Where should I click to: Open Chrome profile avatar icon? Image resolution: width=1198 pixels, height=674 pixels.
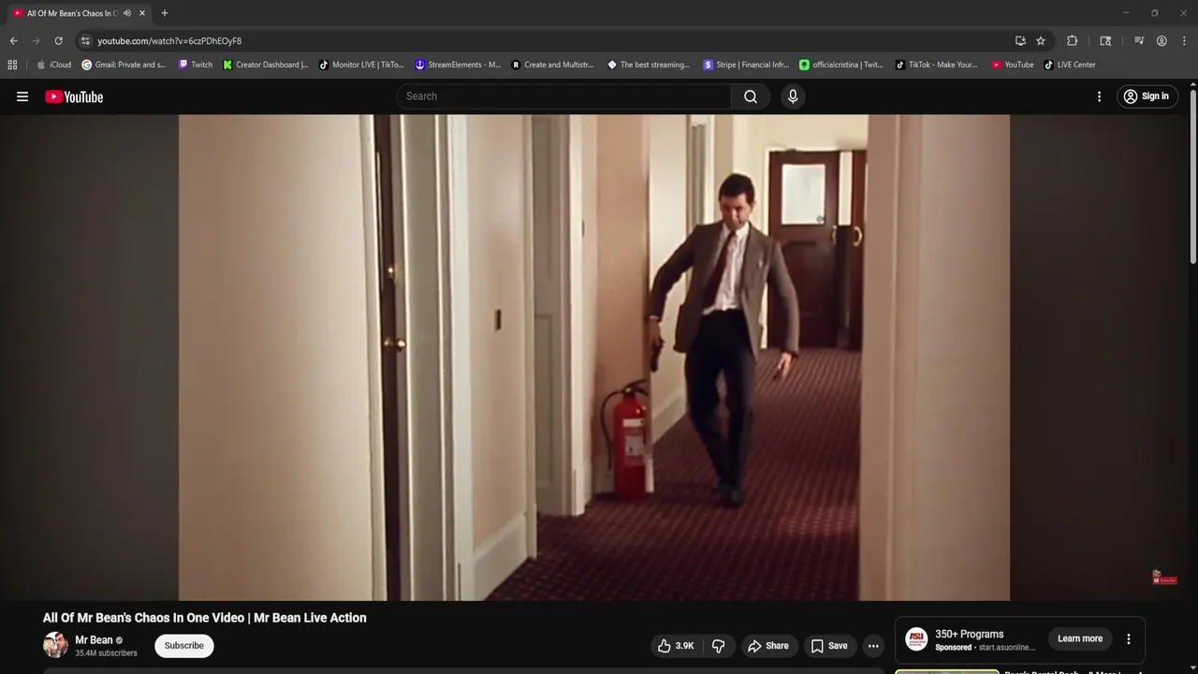tap(1161, 41)
